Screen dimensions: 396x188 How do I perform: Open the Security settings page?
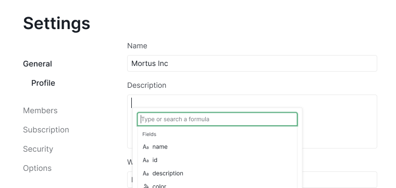[x=38, y=149]
